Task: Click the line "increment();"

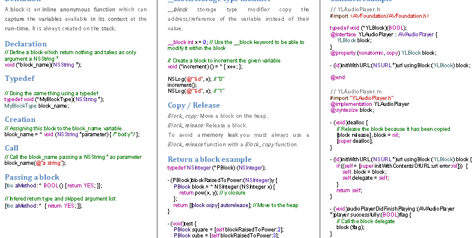Action: tap(182, 85)
